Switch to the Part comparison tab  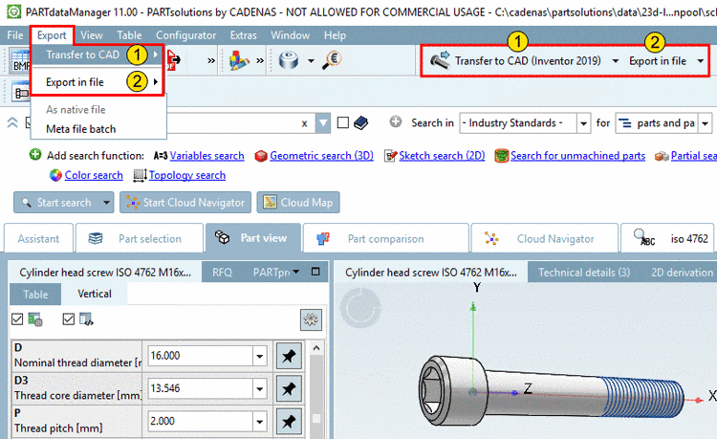click(x=385, y=238)
